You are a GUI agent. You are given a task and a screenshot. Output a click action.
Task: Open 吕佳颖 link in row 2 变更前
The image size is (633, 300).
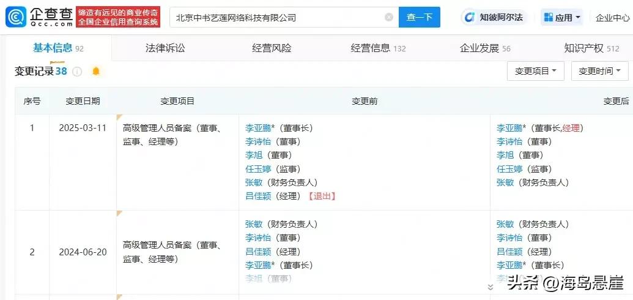click(x=258, y=252)
